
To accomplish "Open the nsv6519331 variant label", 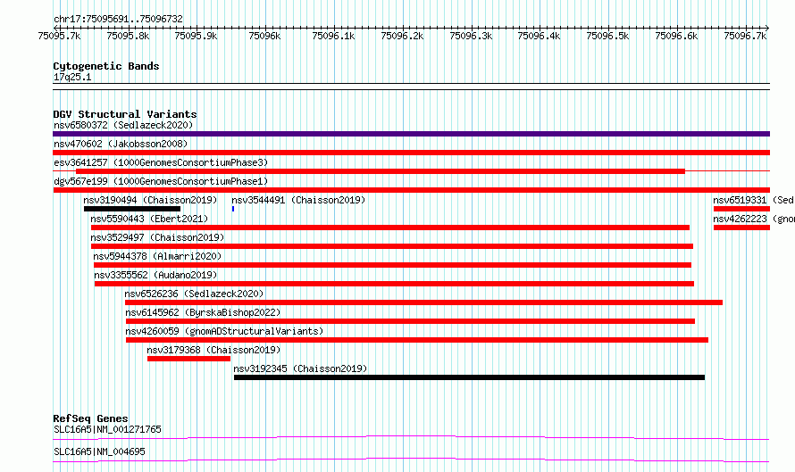I will [753, 200].
